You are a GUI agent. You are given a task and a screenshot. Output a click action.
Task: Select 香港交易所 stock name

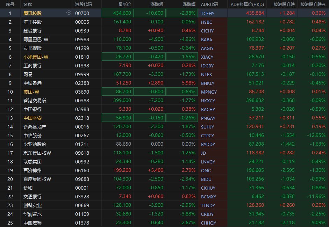coord(35,101)
